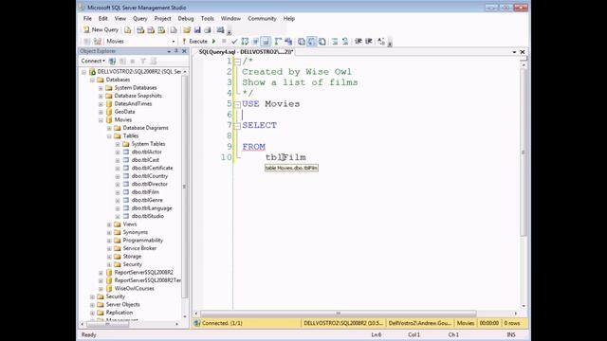The height and width of the screenshot is (341, 607).
Task: Collapse the comment block at line 1
Action: pos(238,62)
